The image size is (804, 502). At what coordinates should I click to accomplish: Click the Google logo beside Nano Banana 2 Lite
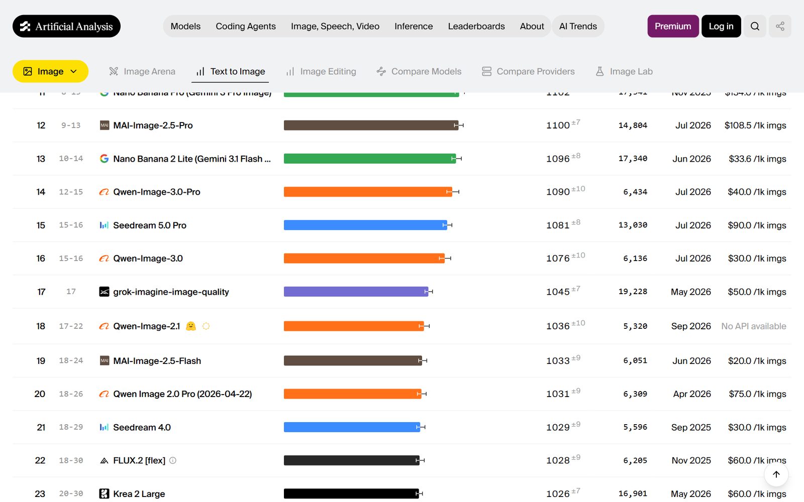[x=104, y=159]
